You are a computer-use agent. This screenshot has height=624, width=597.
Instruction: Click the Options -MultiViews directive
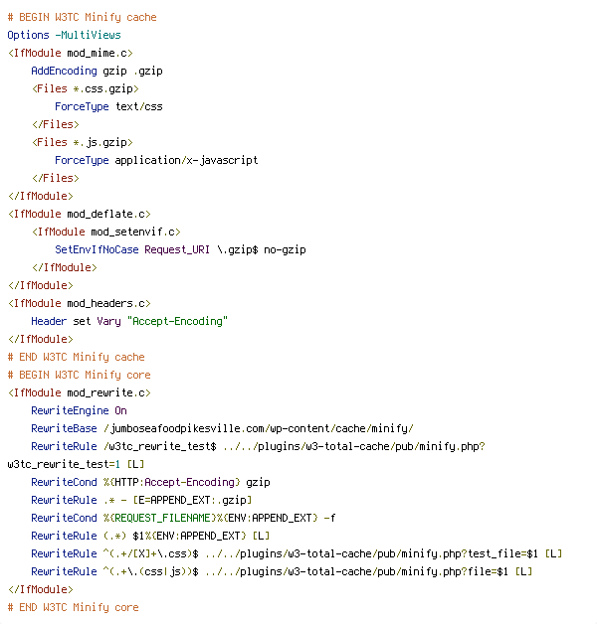[x=64, y=35]
